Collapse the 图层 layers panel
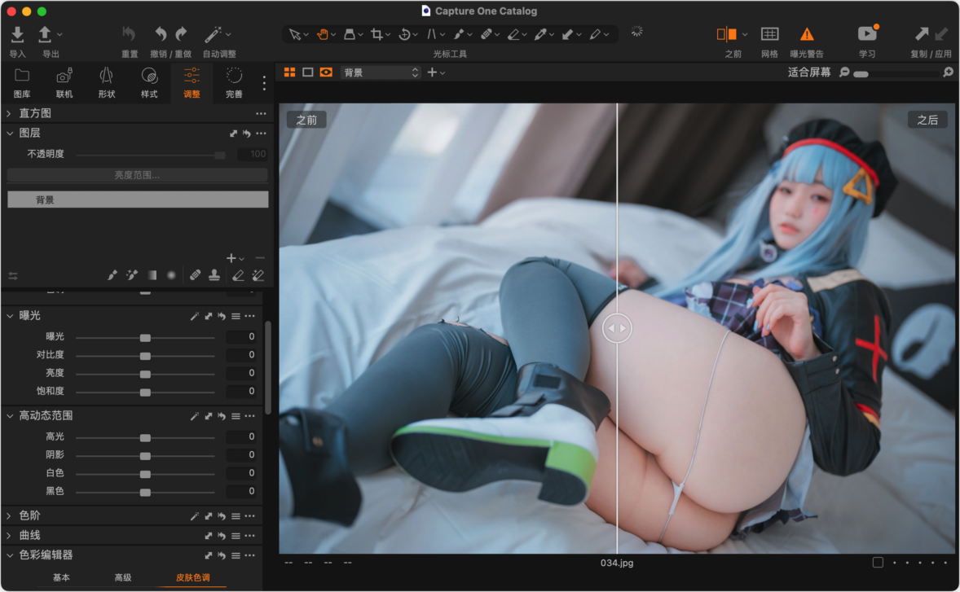960x592 pixels. [x=10, y=134]
